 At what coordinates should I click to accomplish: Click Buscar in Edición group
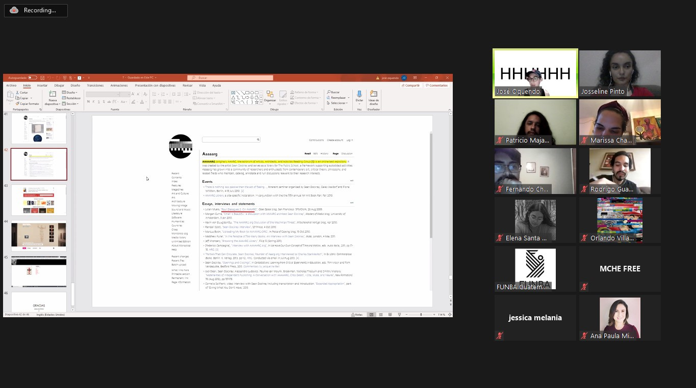333,92
